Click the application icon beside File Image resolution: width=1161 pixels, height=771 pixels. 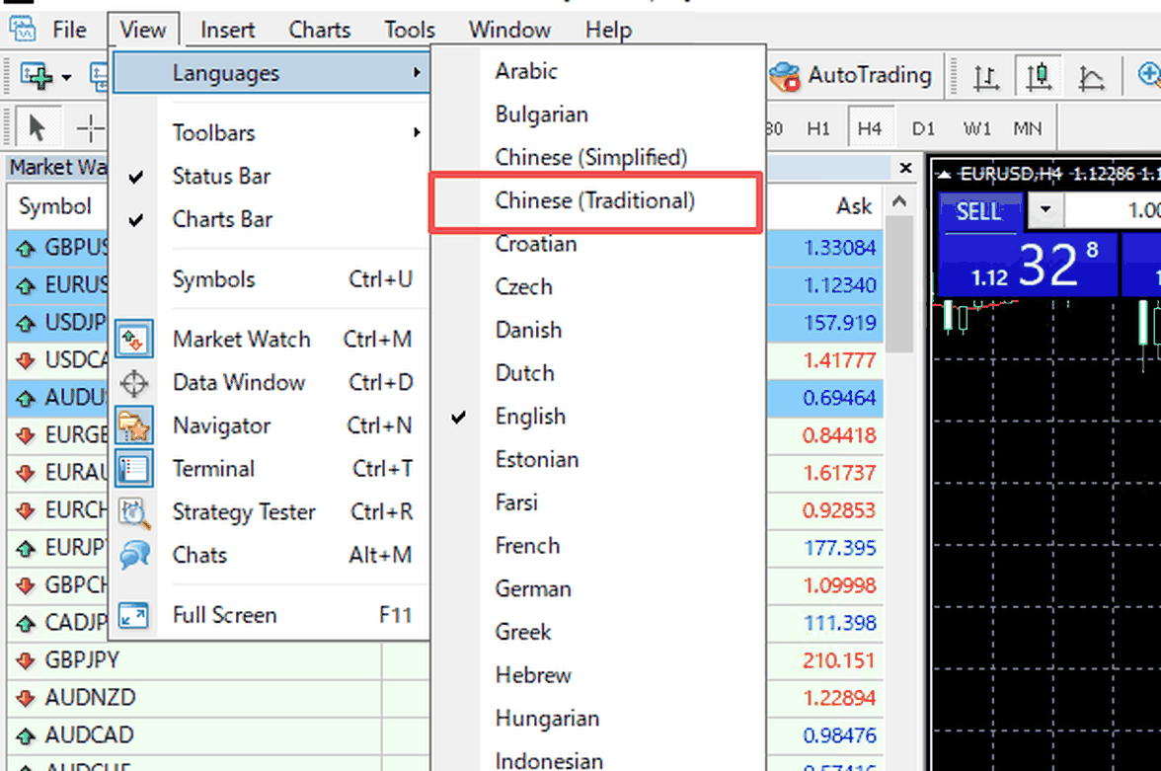22,29
